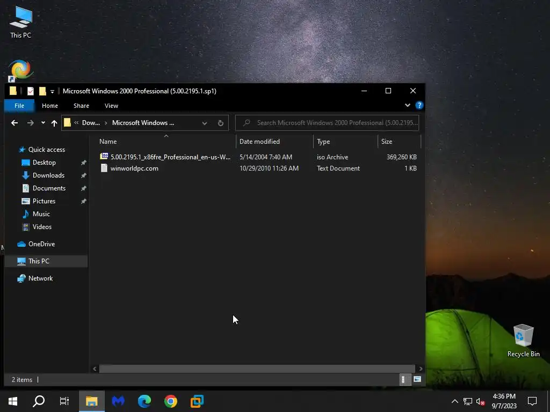The image size is (550, 412).
Task: Open taskbar Search magnifier
Action: (x=39, y=401)
